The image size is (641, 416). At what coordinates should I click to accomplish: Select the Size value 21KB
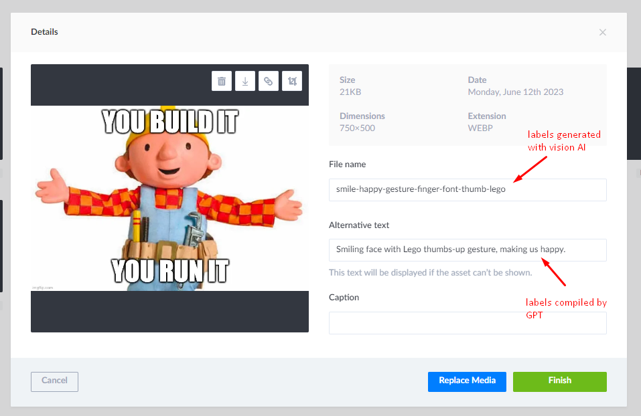350,92
